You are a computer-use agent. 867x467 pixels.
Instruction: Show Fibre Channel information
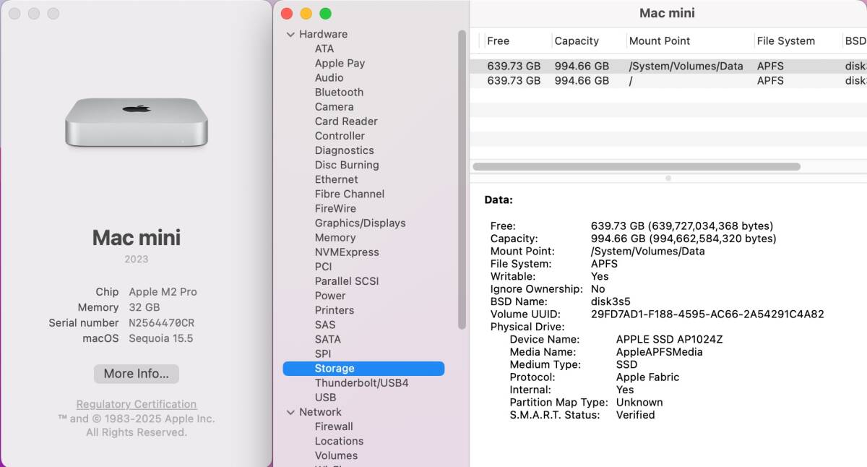click(350, 194)
